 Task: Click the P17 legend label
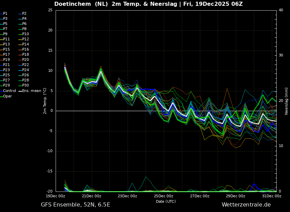coord(6,55)
